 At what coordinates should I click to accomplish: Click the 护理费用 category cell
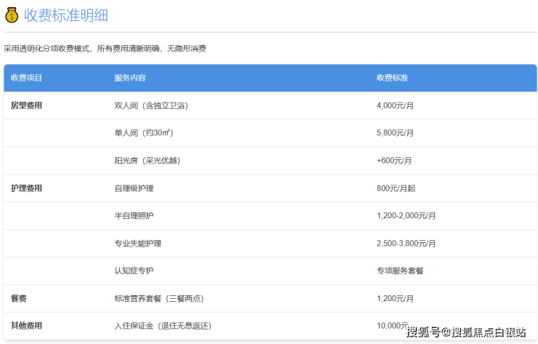pyautogui.click(x=26, y=188)
